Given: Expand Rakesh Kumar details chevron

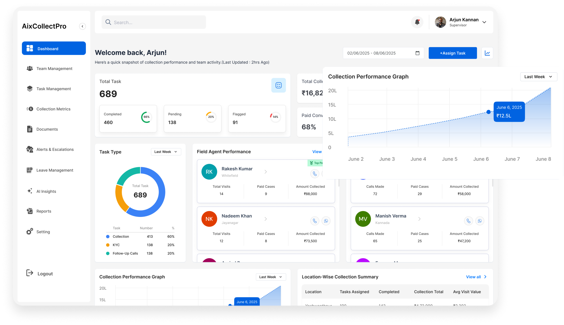Looking at the screenshot, I should [x=266, y=172].
